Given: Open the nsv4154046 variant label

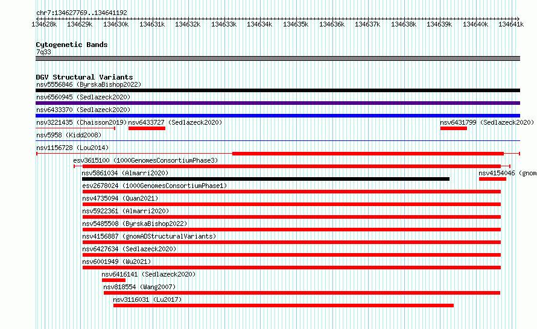Looking at the screenshot, I should 507,173.
